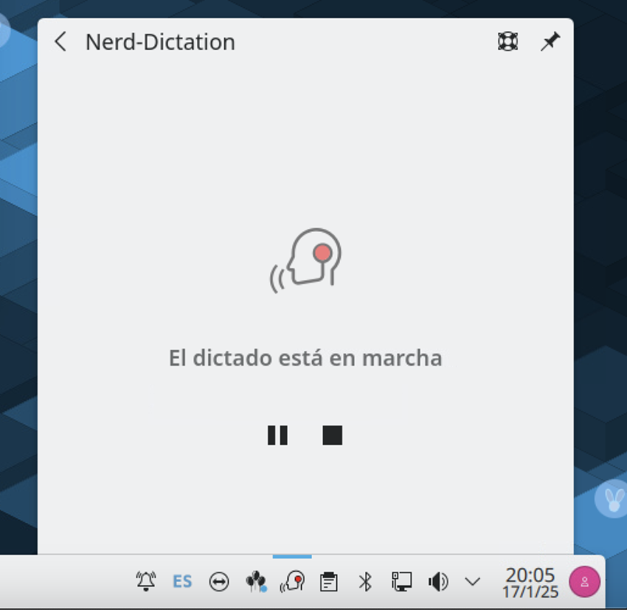Open the notifications bell in tray

tap(146, 582)
